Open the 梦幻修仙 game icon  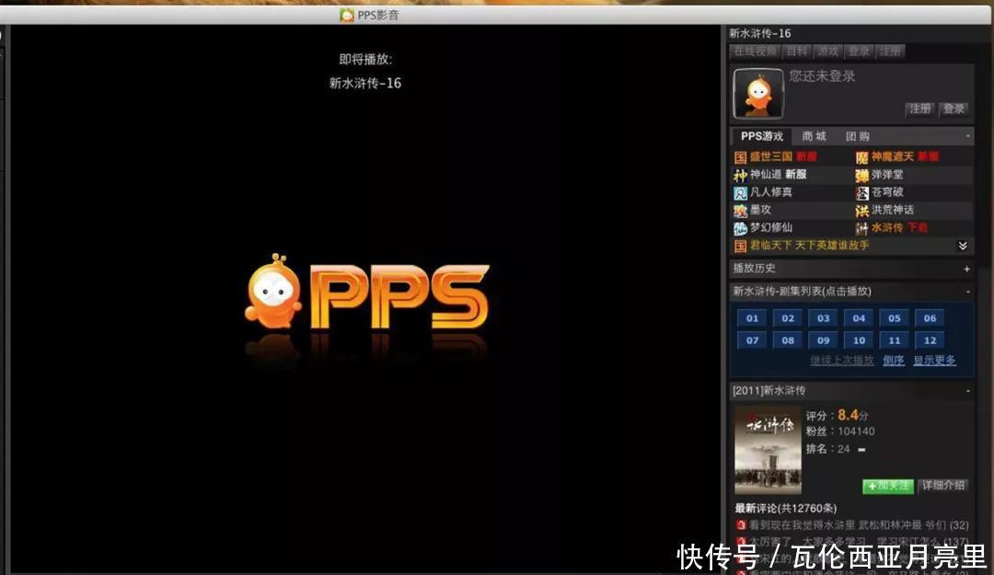coord(741,227)
